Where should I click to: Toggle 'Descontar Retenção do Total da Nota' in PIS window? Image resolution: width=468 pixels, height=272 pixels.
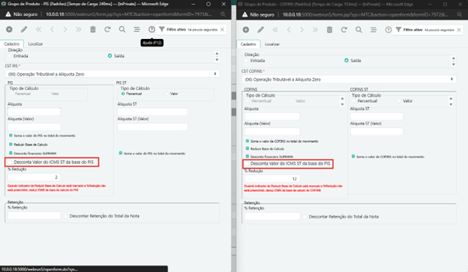(x=65, y=216)
